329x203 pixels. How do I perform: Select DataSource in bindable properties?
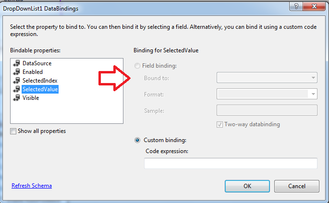[x=37, y=63]
